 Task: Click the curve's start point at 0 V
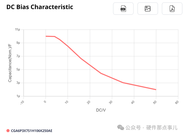pos(46,36)
